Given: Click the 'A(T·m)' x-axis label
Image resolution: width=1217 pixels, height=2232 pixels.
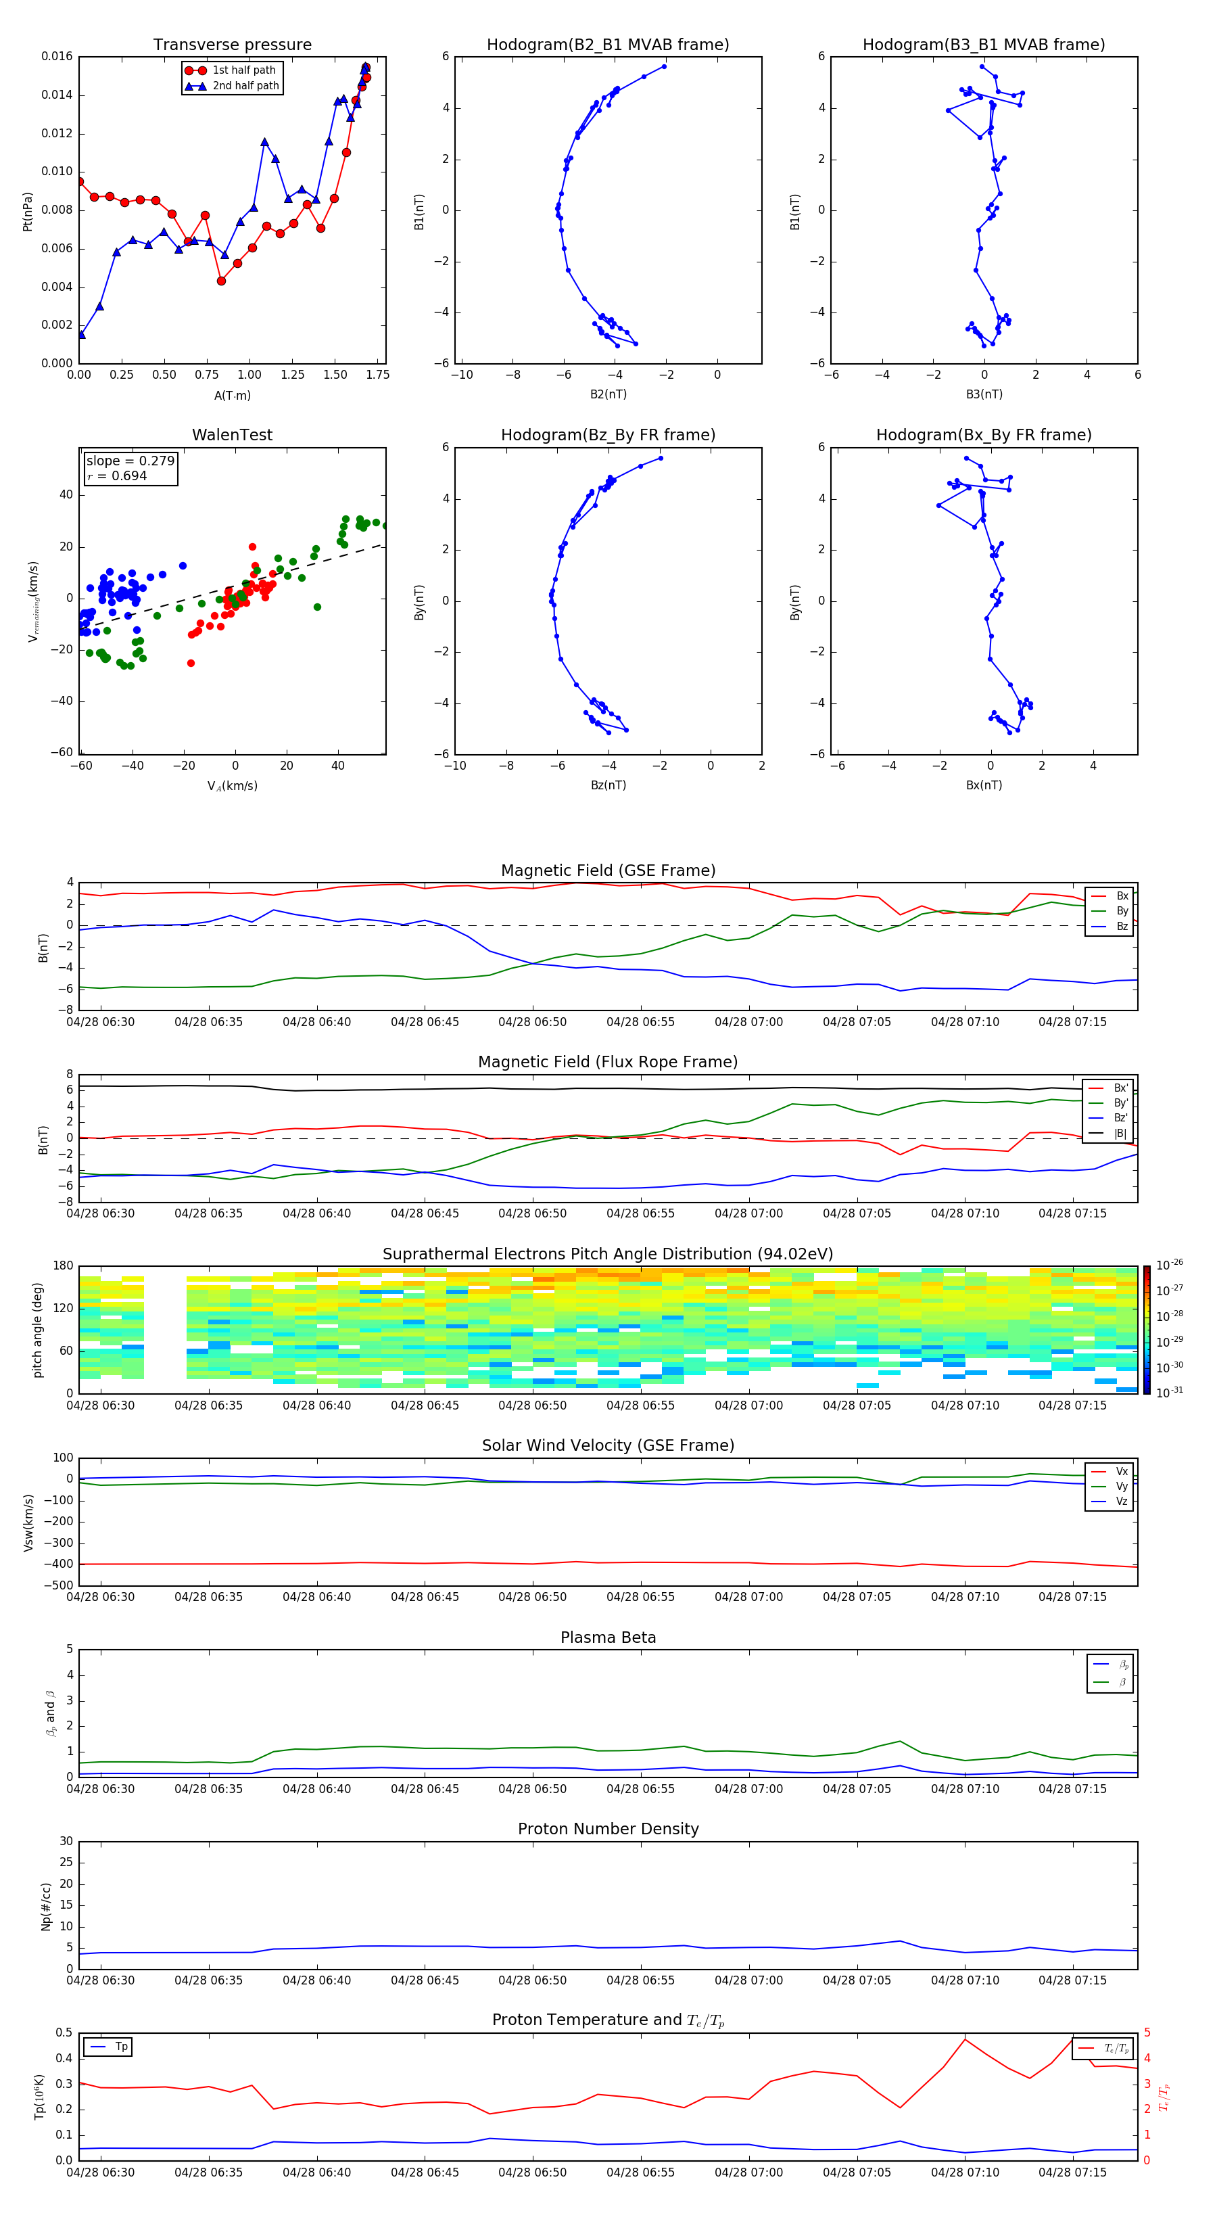Looking at the screenshot, I should (232, 396).
